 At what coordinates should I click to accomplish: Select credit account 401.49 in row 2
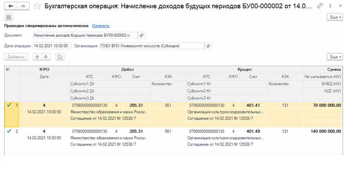(x=253, y=131)
